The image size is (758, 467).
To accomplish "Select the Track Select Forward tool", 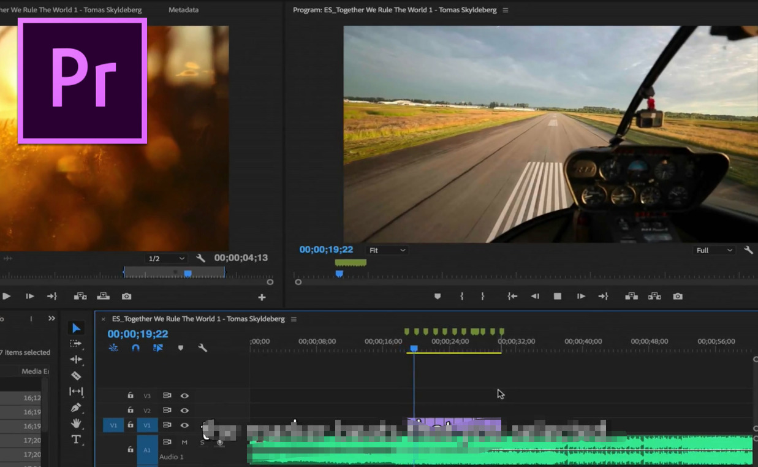I will click(x=76, y=344).
